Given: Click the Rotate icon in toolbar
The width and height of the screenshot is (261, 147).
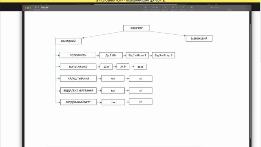Looking at the screenshot, I should point(183,7).
